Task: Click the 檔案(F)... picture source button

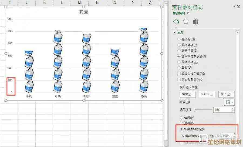Action: tap(187, 94)
